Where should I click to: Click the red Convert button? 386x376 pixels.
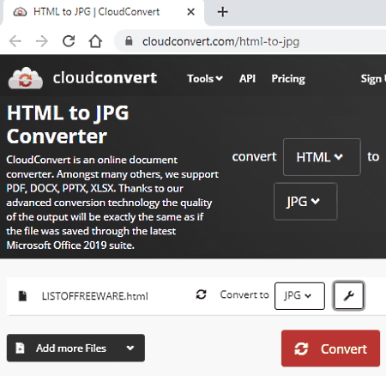[330, 349]
